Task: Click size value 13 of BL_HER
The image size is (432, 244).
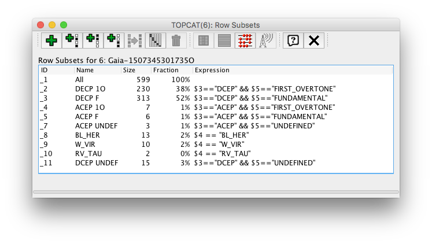Action: 146,135
